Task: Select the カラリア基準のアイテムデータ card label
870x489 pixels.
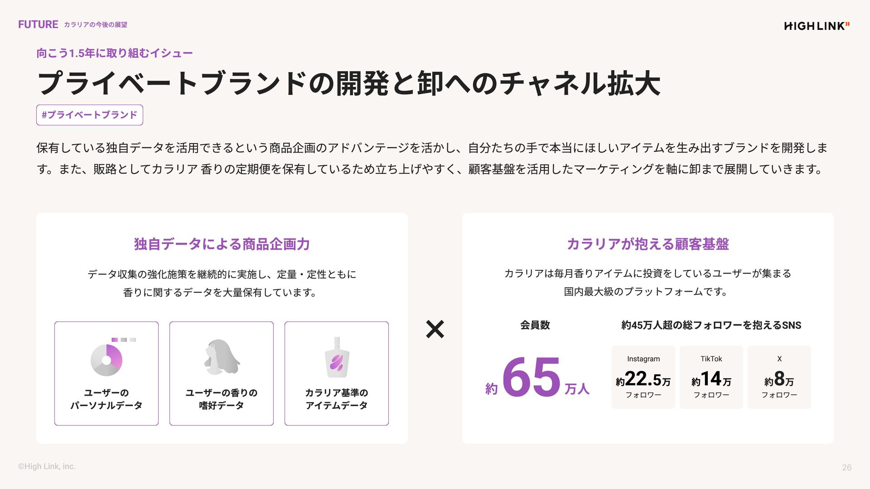Action: pyautogui.click(x=337, y=399)
